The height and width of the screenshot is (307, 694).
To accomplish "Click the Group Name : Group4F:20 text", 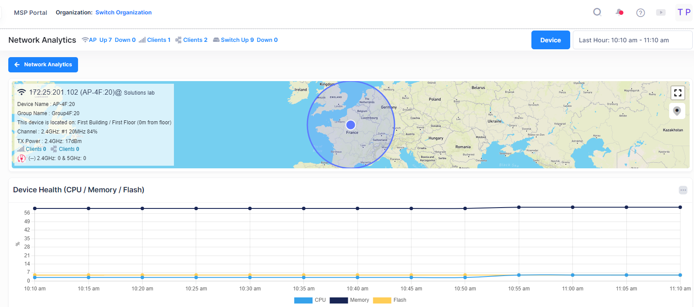I will point(48,113).
